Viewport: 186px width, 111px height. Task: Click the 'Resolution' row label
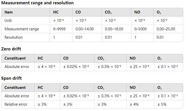[x=13, y=37]
